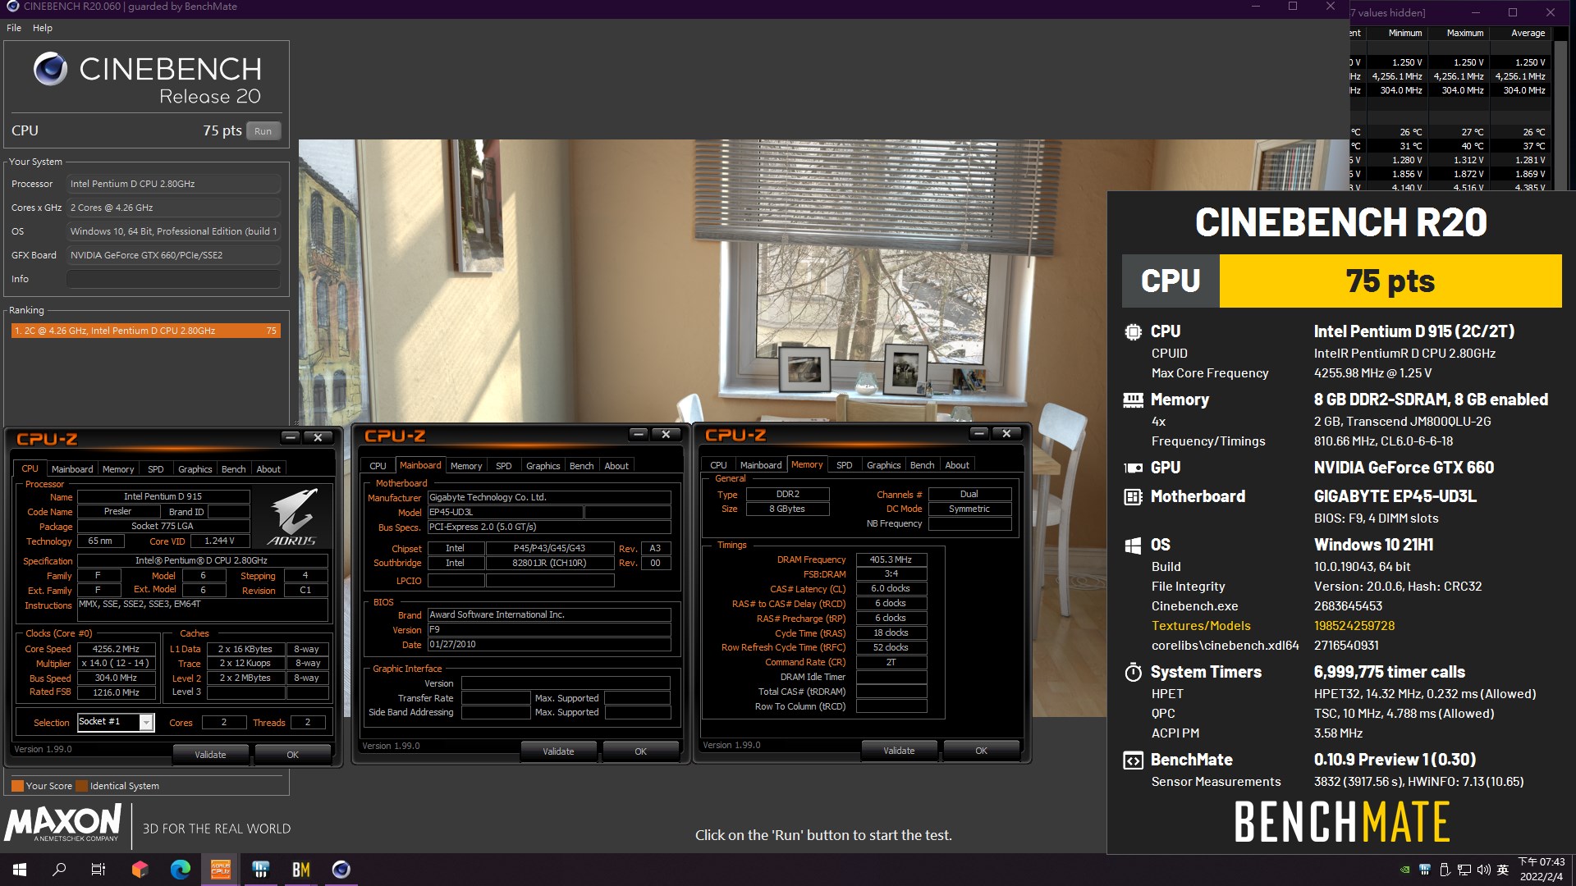Click the Cinebench sphere logo in the header
Image resolution: width=1576 pixels, height=886 pixels.
[x=50, y=69]
